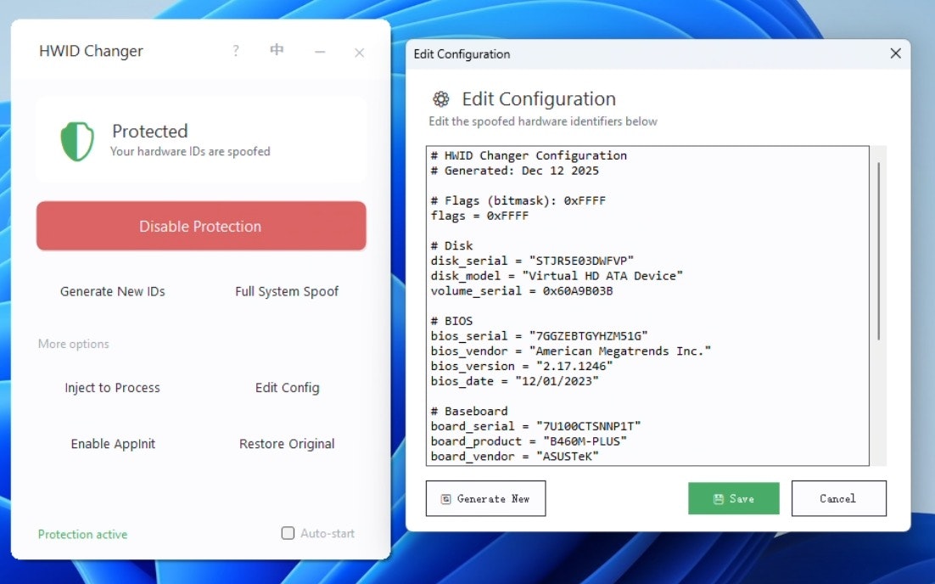Click the '# BIOS' comment line
Screen dimensions: 935x584
point(451,321)
